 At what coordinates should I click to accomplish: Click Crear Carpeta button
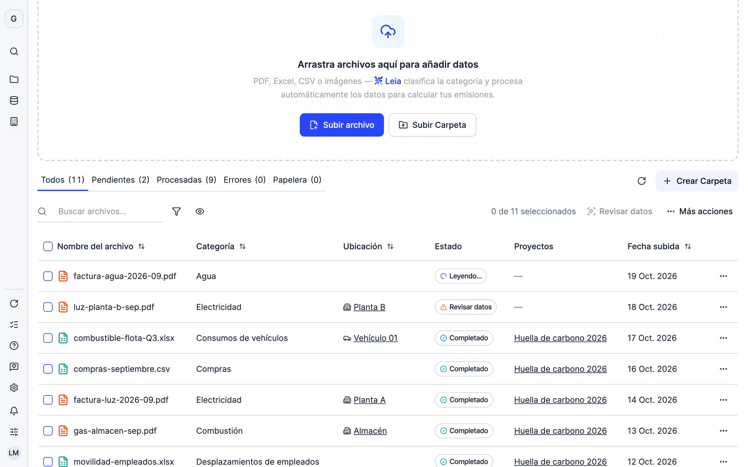point(697,181)
